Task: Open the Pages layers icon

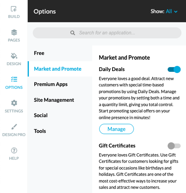Action: (14, 32)
